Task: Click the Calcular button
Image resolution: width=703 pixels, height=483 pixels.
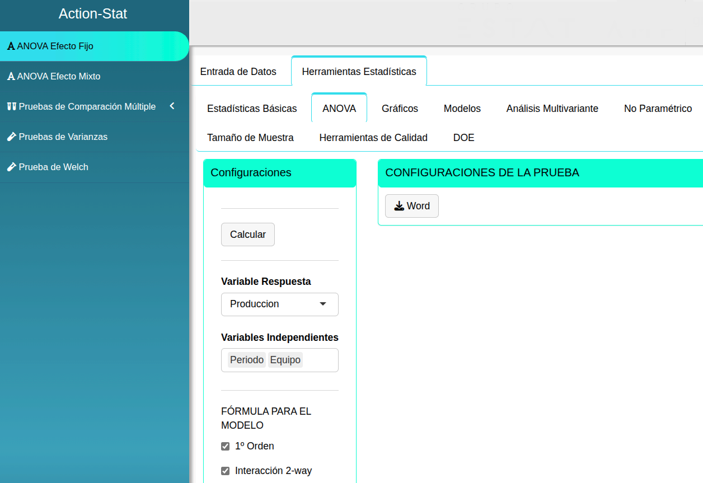Action: 248,235
